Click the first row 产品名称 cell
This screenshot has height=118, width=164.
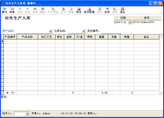27,41
